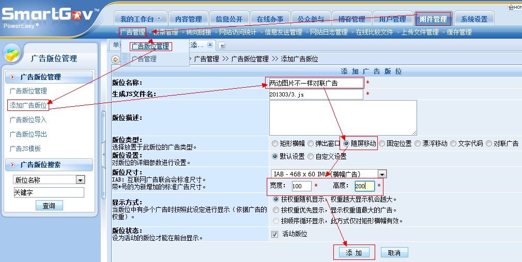Collapse the left sidebar using the splitter arrow
This screenshot has width=522, height=262.
click(103, 154)
